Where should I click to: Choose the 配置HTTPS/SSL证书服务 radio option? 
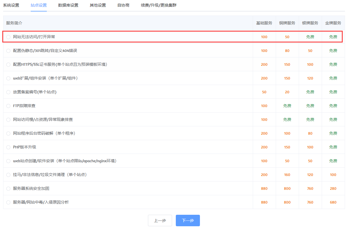point(8,65)
